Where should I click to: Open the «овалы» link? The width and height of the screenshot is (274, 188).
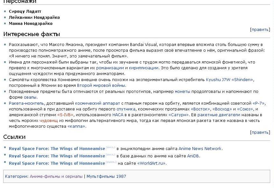point(30,97)
